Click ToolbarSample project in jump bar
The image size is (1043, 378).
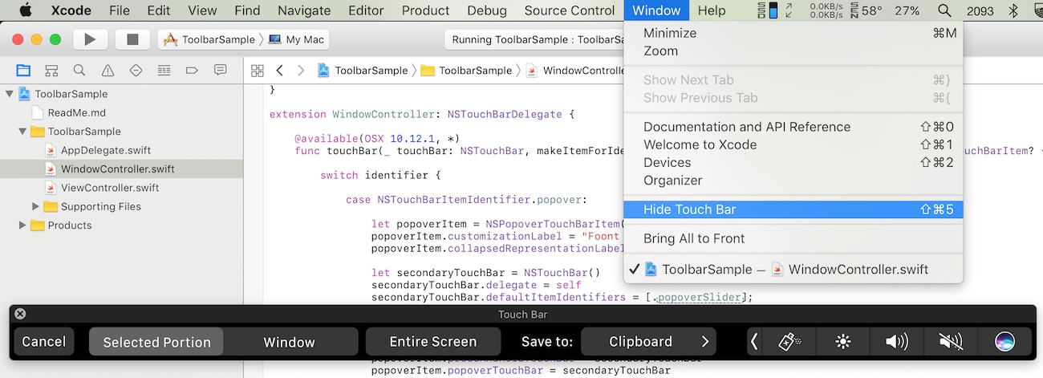[x=363, y=71]
